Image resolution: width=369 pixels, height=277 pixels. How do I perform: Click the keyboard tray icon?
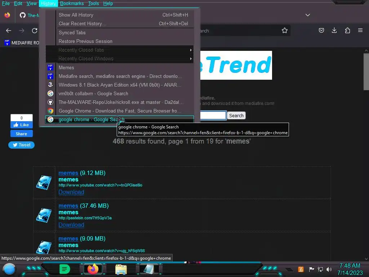(290, 270)
